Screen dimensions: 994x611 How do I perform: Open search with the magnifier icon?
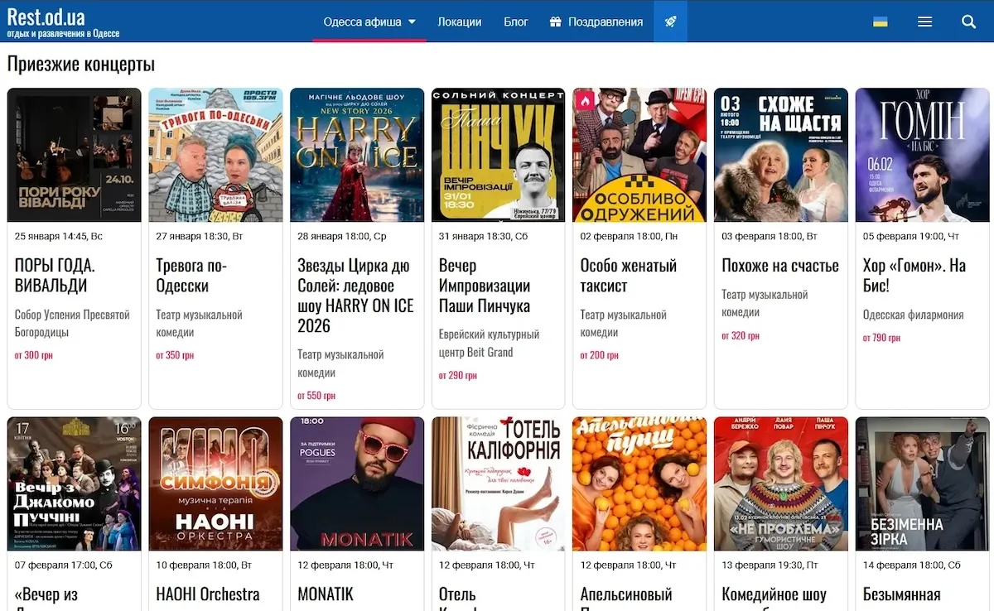[x=968, y=22]
